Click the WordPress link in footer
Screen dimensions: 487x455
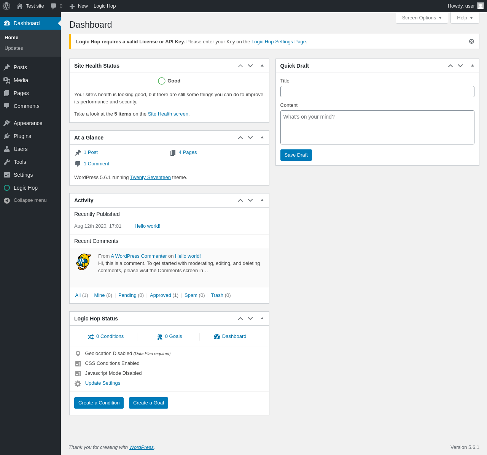coord(142,447)
